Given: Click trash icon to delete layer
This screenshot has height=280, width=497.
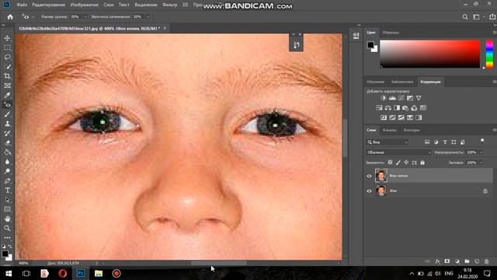Looking at the screenshot, I should point(487,261).
